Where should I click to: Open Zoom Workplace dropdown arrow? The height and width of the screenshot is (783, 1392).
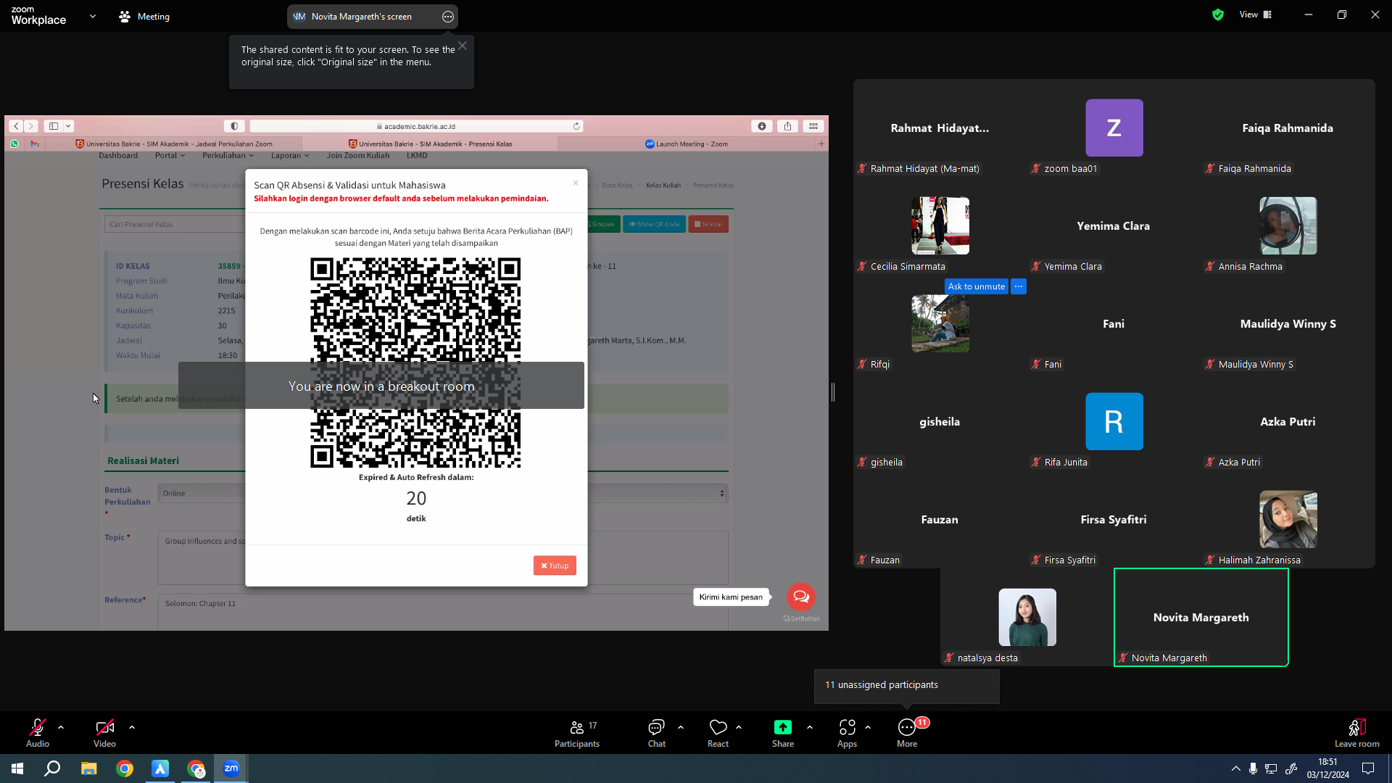point(93,16)
